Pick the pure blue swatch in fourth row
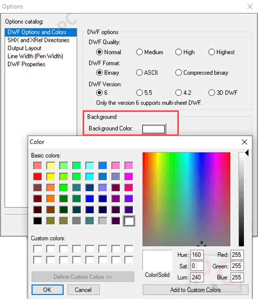The height and width of the screenshot is (299, 258). (x=90, y=199)
